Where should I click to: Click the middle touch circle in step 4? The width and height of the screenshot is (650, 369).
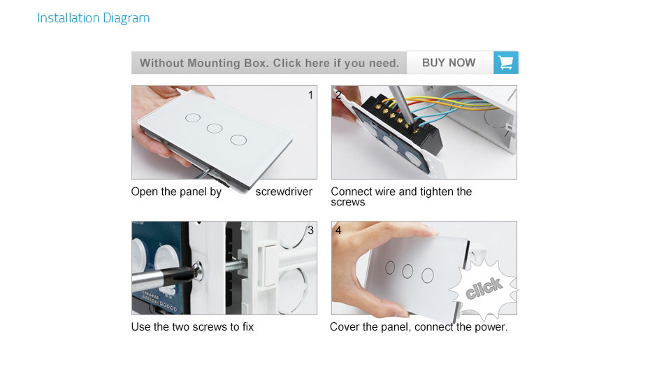point(407,272)
